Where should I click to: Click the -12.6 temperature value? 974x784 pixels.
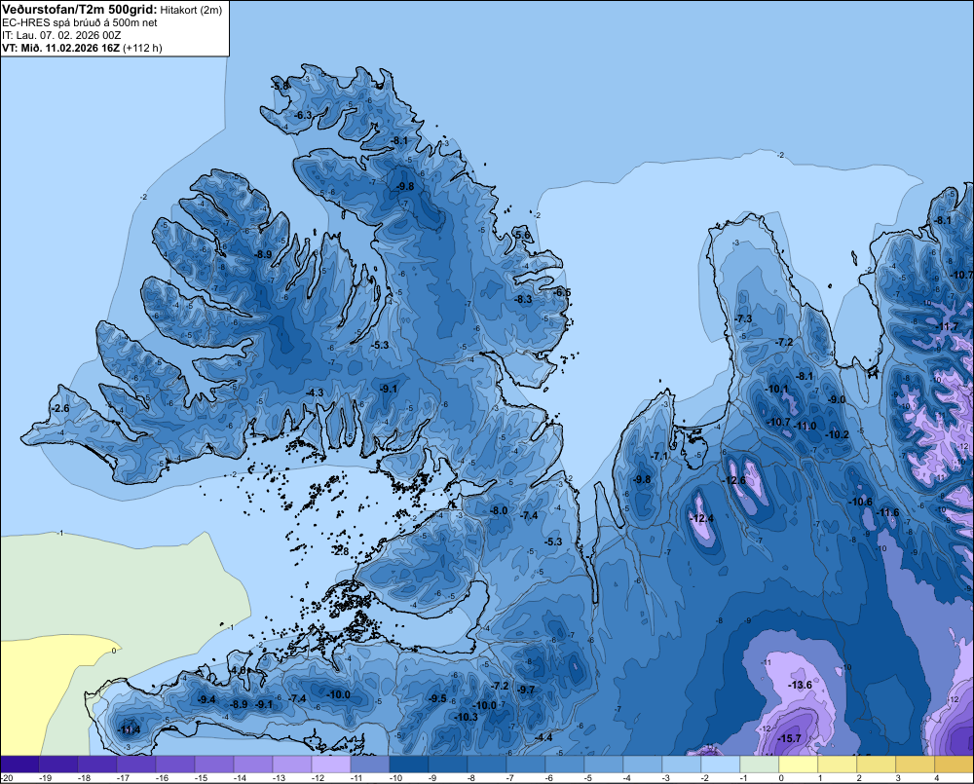(x=734, y=480)
